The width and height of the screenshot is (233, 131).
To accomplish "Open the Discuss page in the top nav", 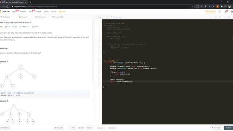I will click(x=54, y=12).
